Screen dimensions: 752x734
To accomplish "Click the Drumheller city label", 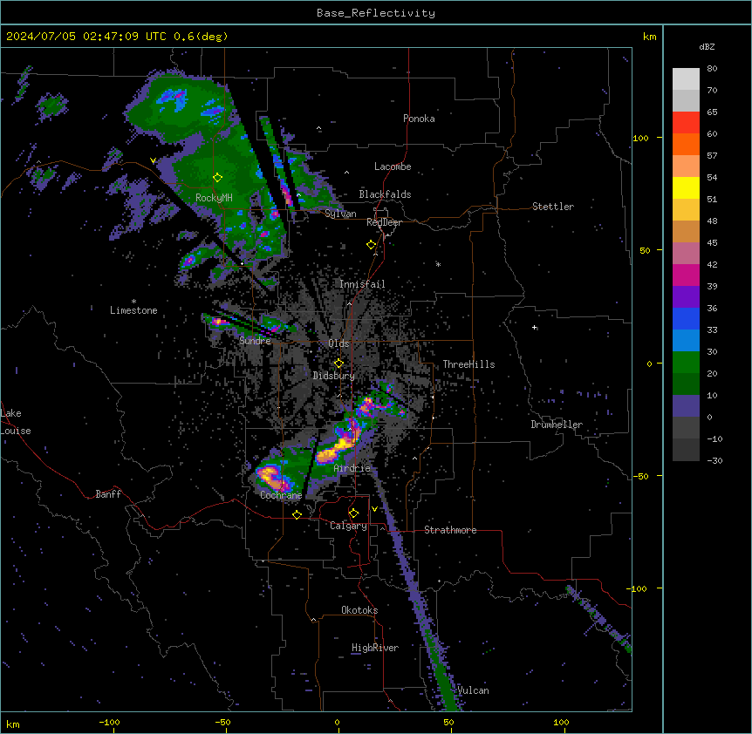I will pyautogui.click(x=557, y=425).
